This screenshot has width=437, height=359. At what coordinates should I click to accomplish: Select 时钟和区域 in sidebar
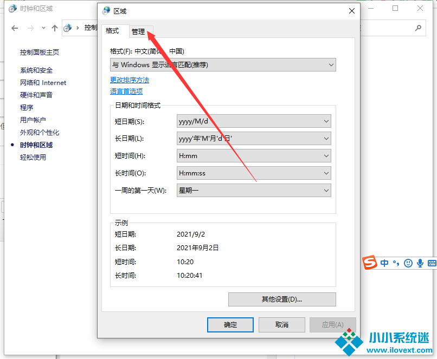click(x=36, y=145)
